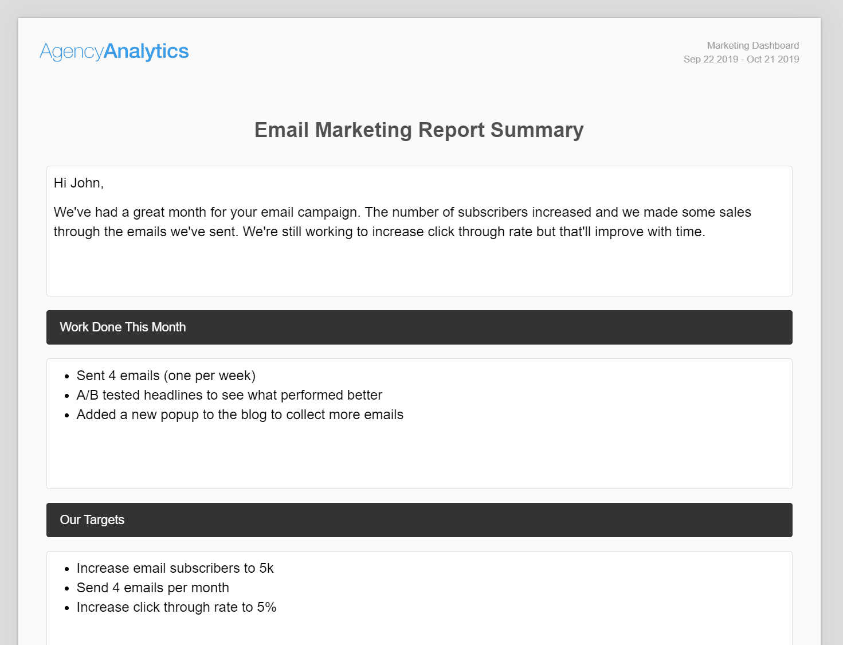Click the "Sent 4 emails (one per week)" bullet
The height and width of the screenshot is (645, 843).
[x=166, y=376]
